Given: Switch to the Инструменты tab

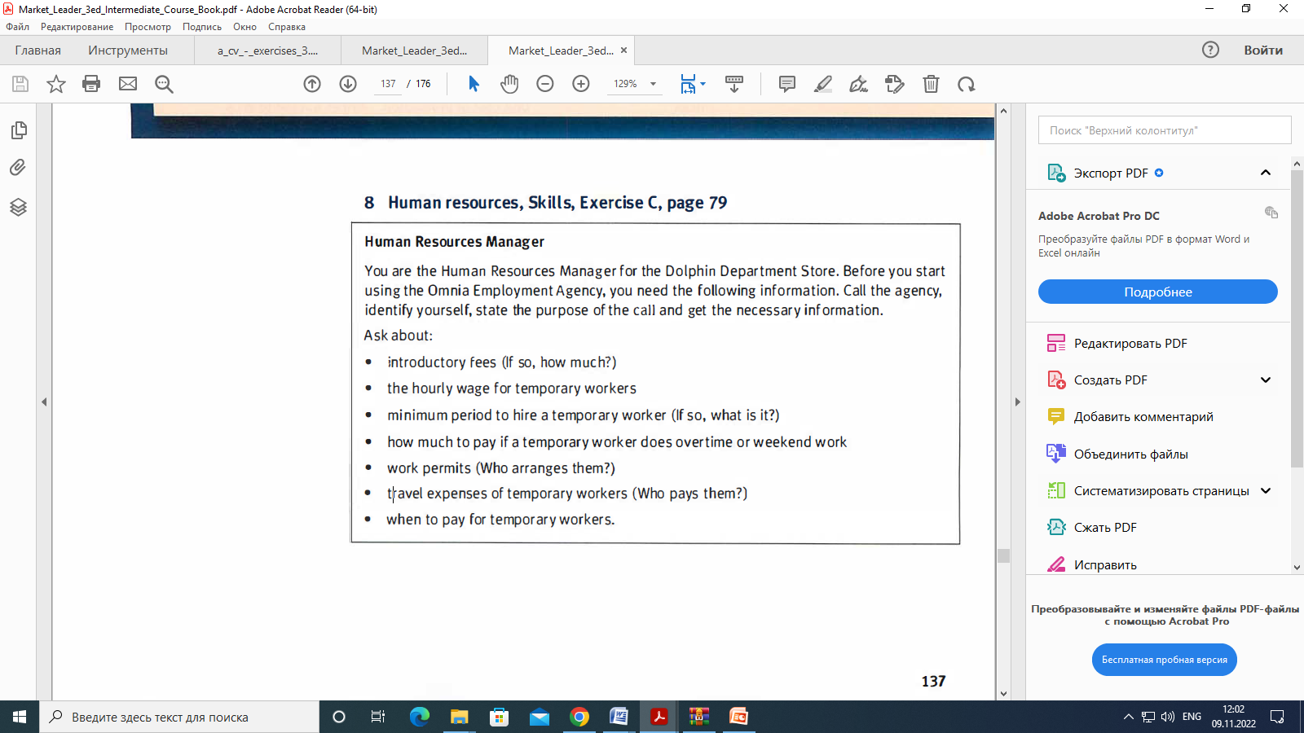Looking at the screenshot, I should pyautogui.click(x=128, y=50).
